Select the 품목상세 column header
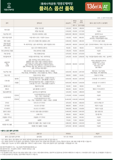Viewport: 113px width, 160px height. click(39, 23)
